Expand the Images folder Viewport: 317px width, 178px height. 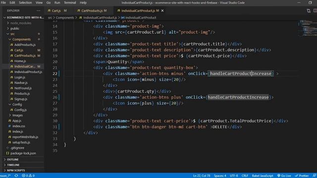click(17, 115)
